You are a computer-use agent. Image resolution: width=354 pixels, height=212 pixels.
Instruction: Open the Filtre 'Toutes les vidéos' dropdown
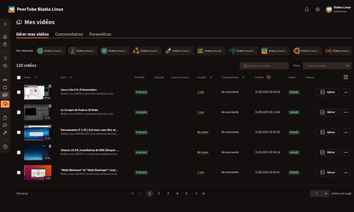click(327, 66)
